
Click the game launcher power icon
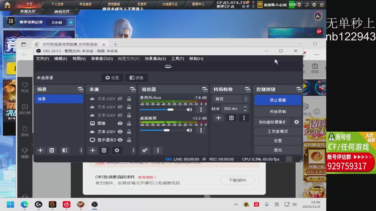tap(321, 5)
